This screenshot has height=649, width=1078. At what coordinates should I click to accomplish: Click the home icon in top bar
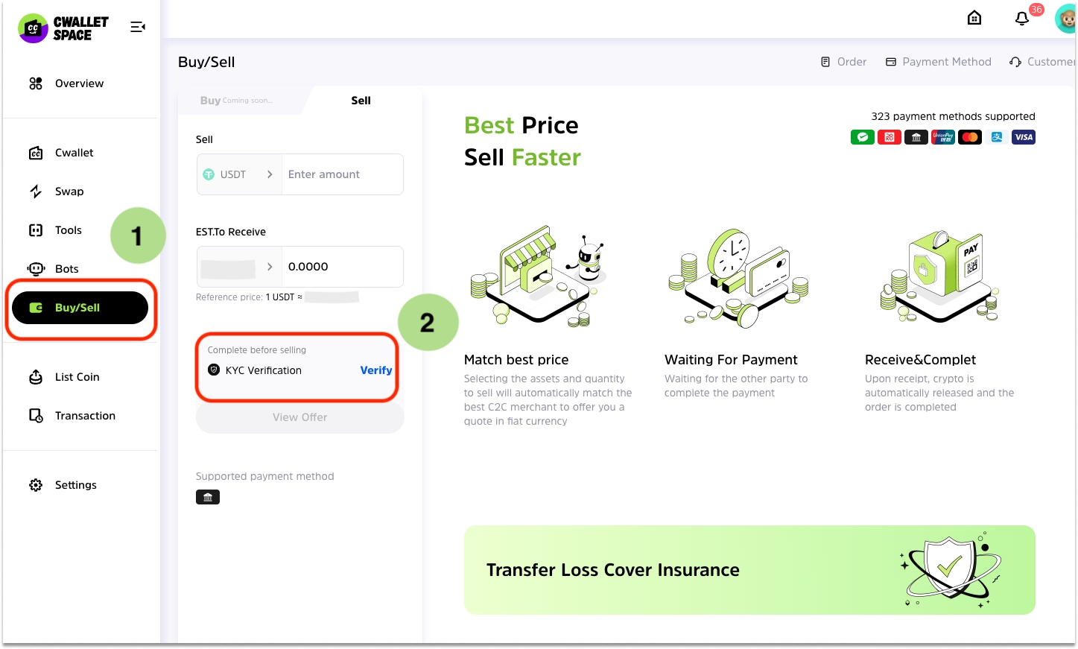[x=974, y=18]
